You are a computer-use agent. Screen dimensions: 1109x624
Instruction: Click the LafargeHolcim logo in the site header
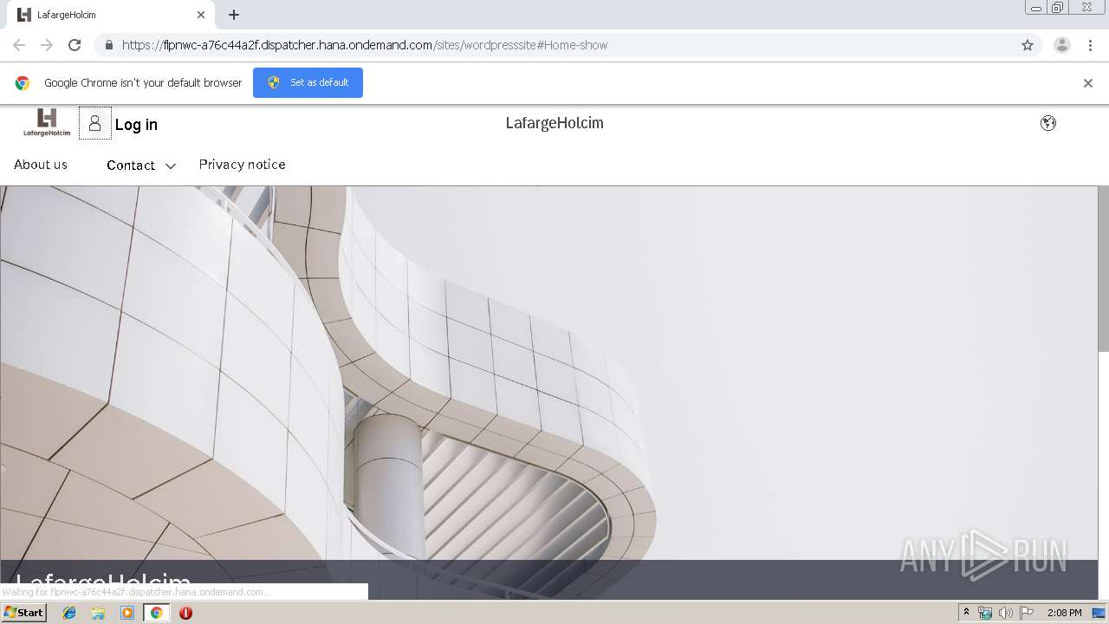point(47,122)
